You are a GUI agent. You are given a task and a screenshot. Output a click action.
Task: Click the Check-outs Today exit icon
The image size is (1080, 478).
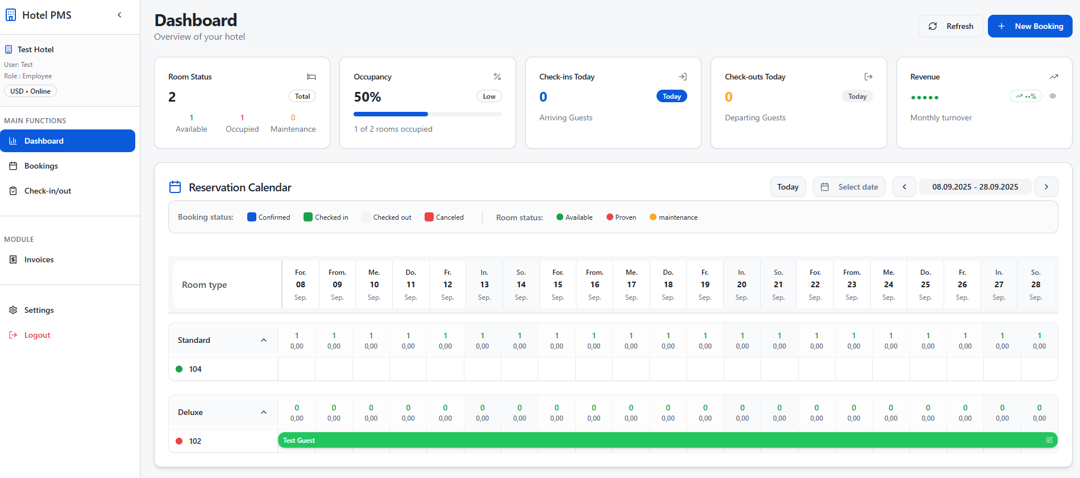pyautogui.click(x=868, y=77)
